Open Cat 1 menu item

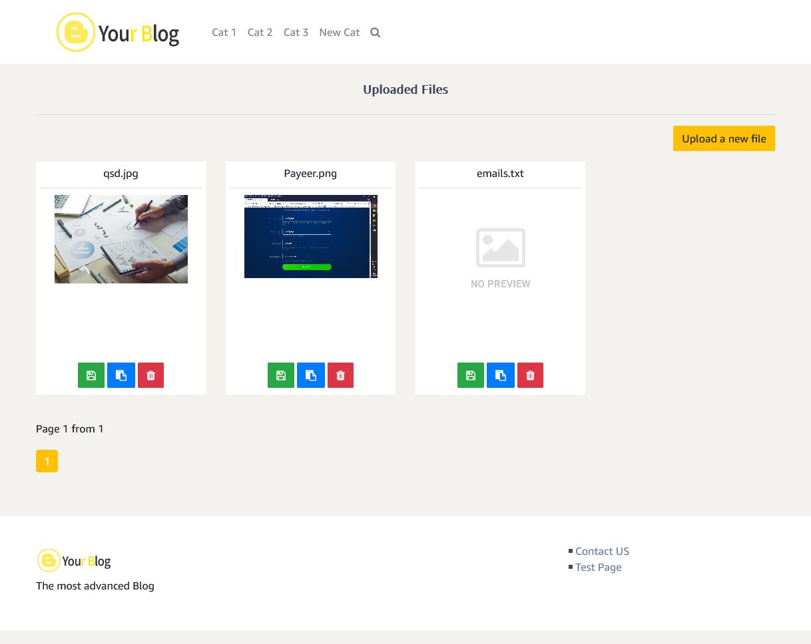coord(224,32)
